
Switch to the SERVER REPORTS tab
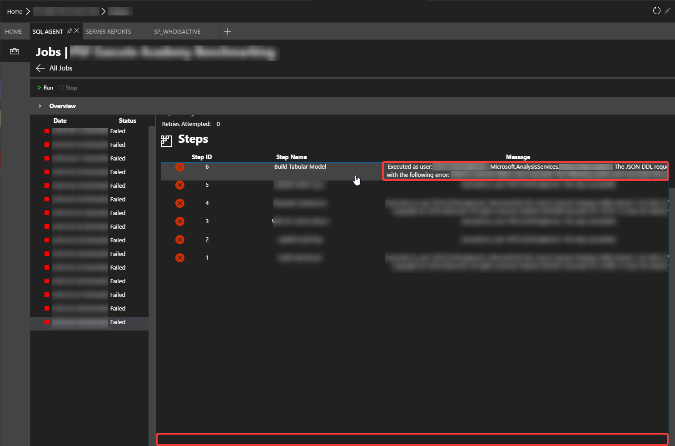point(109,31)
